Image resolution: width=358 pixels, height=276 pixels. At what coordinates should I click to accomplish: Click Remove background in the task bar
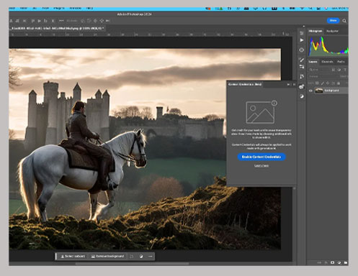(x=108, y=257)
